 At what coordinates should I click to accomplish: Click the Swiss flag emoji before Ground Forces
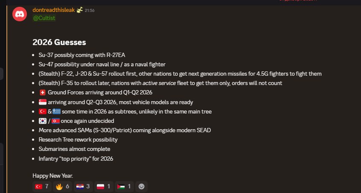pos(42,92)
